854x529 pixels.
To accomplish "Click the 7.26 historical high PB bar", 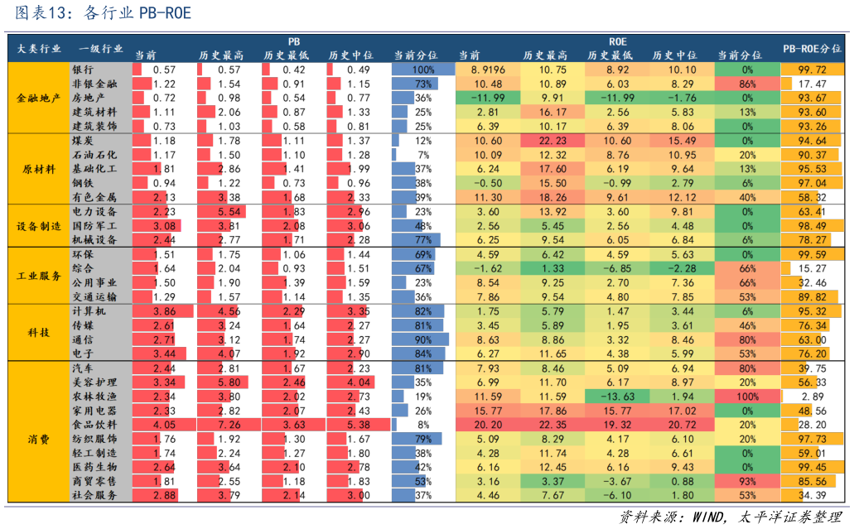I will coord(228,425).
